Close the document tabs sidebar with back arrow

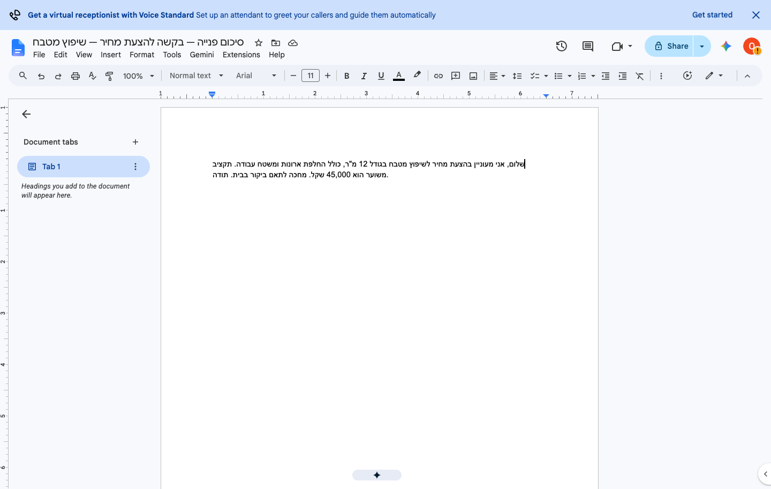point(26,114)
